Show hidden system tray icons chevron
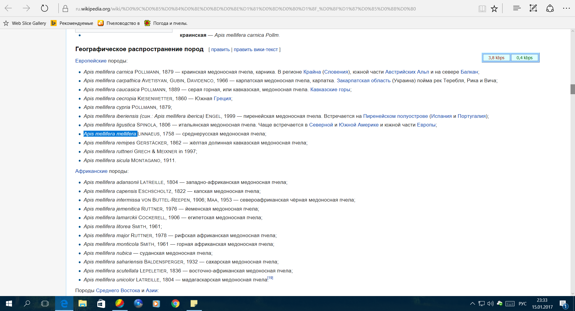 coord(472,304)
